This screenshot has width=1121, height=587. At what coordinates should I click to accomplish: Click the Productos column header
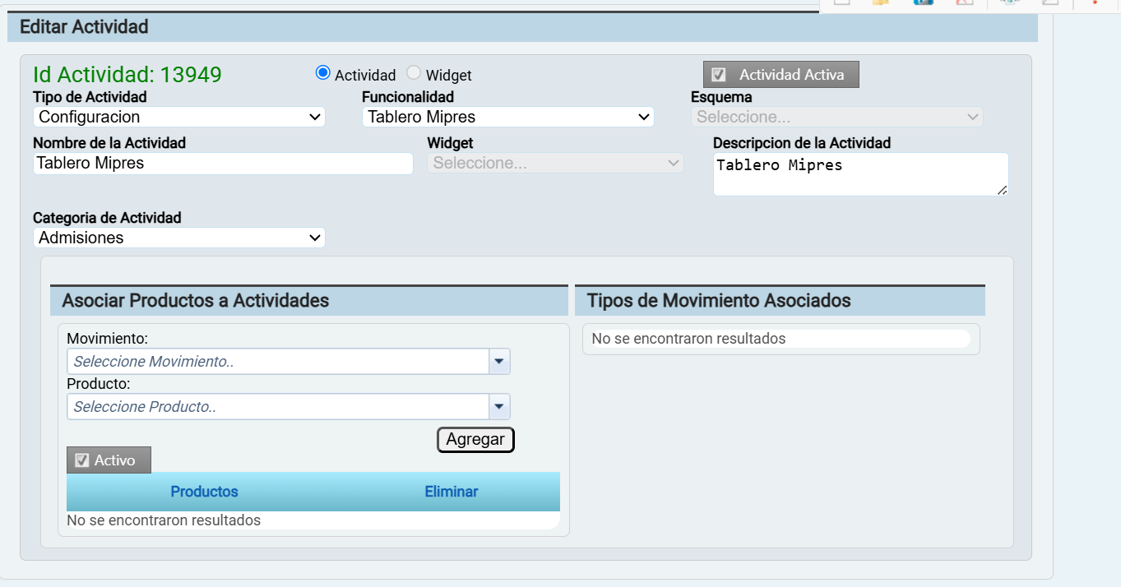coord(204,492)
